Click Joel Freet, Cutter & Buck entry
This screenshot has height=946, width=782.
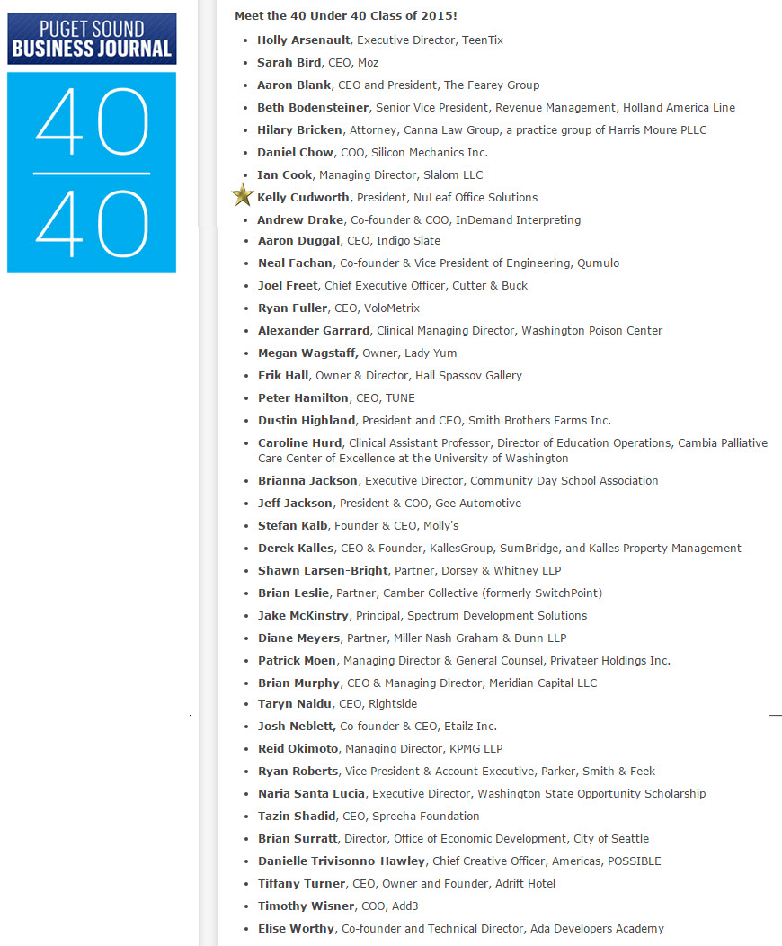coord(393,286)
